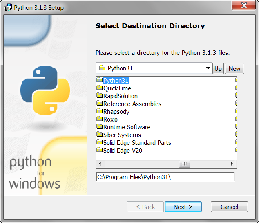
Task: Click the Python31 folder icon in list
Action: (x=99, y=80)
